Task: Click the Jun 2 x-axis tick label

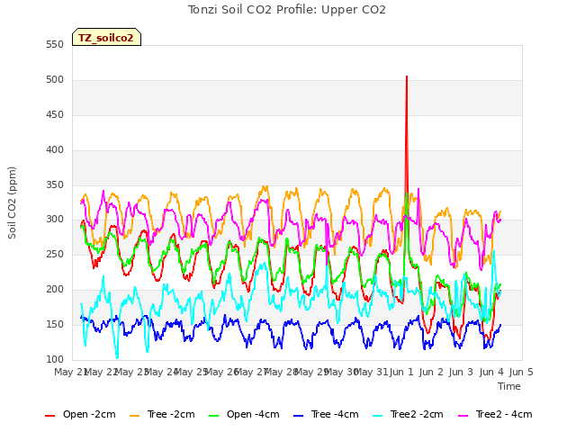Action: 431,372
